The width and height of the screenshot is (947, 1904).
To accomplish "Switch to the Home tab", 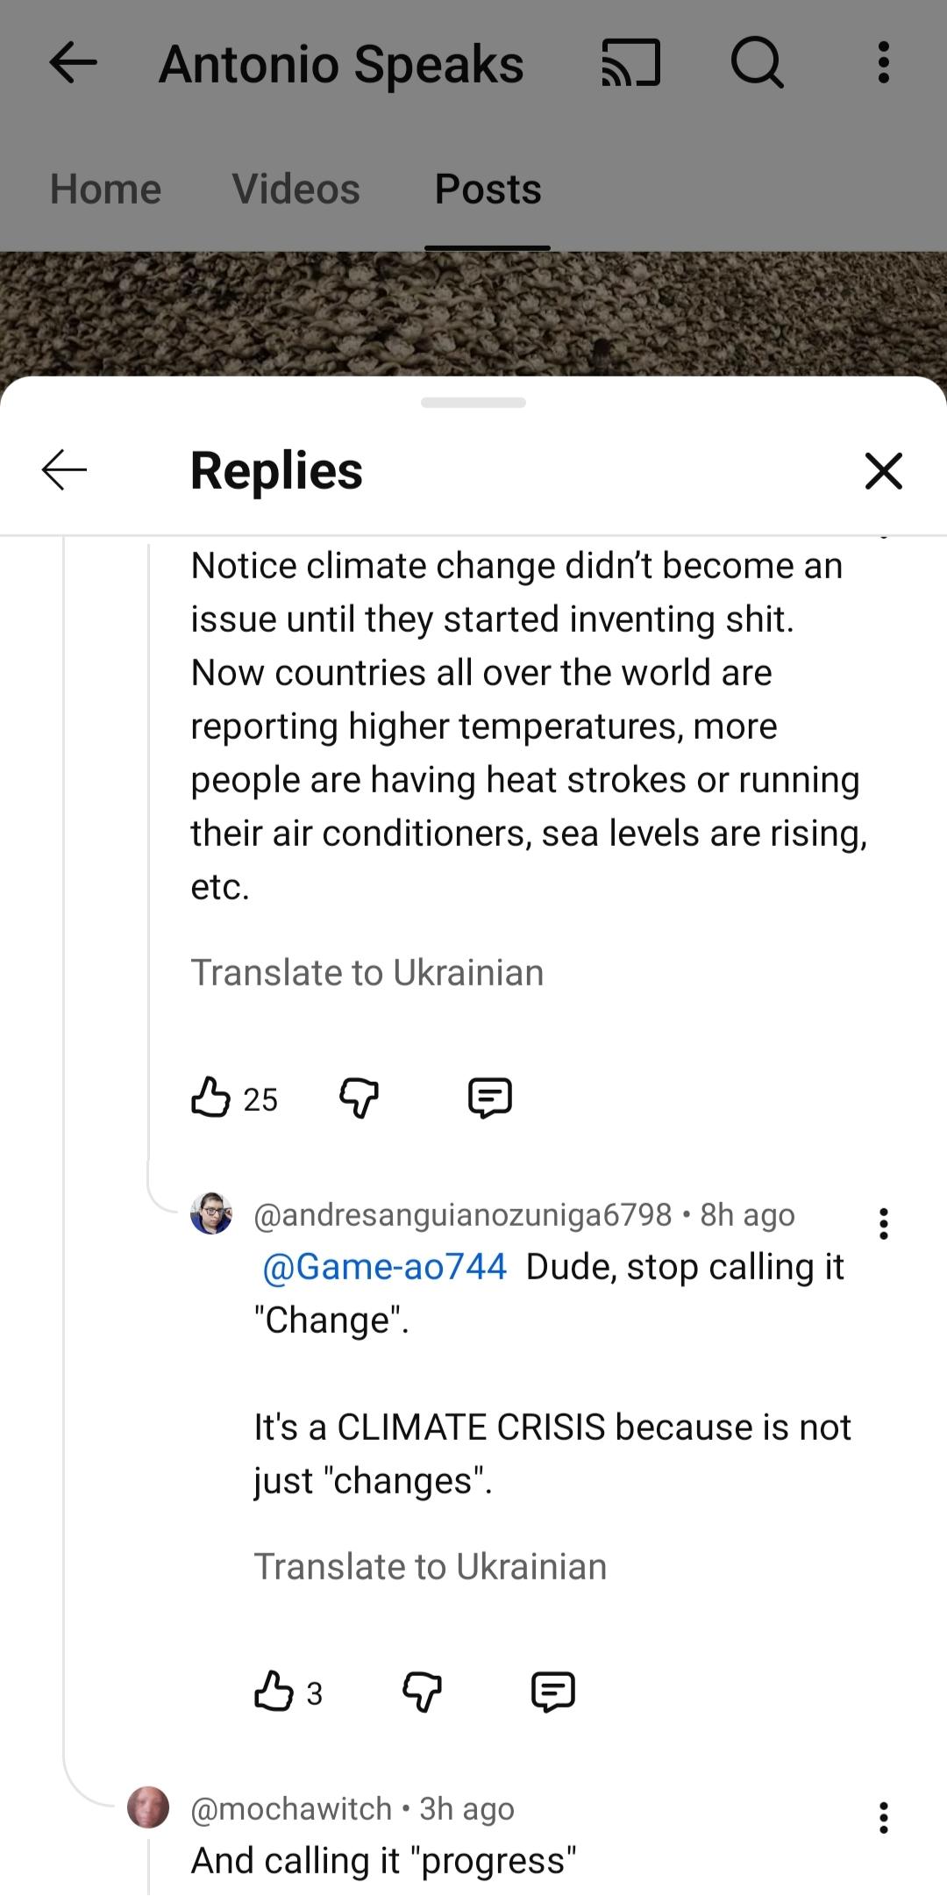I will click(106, 190).
